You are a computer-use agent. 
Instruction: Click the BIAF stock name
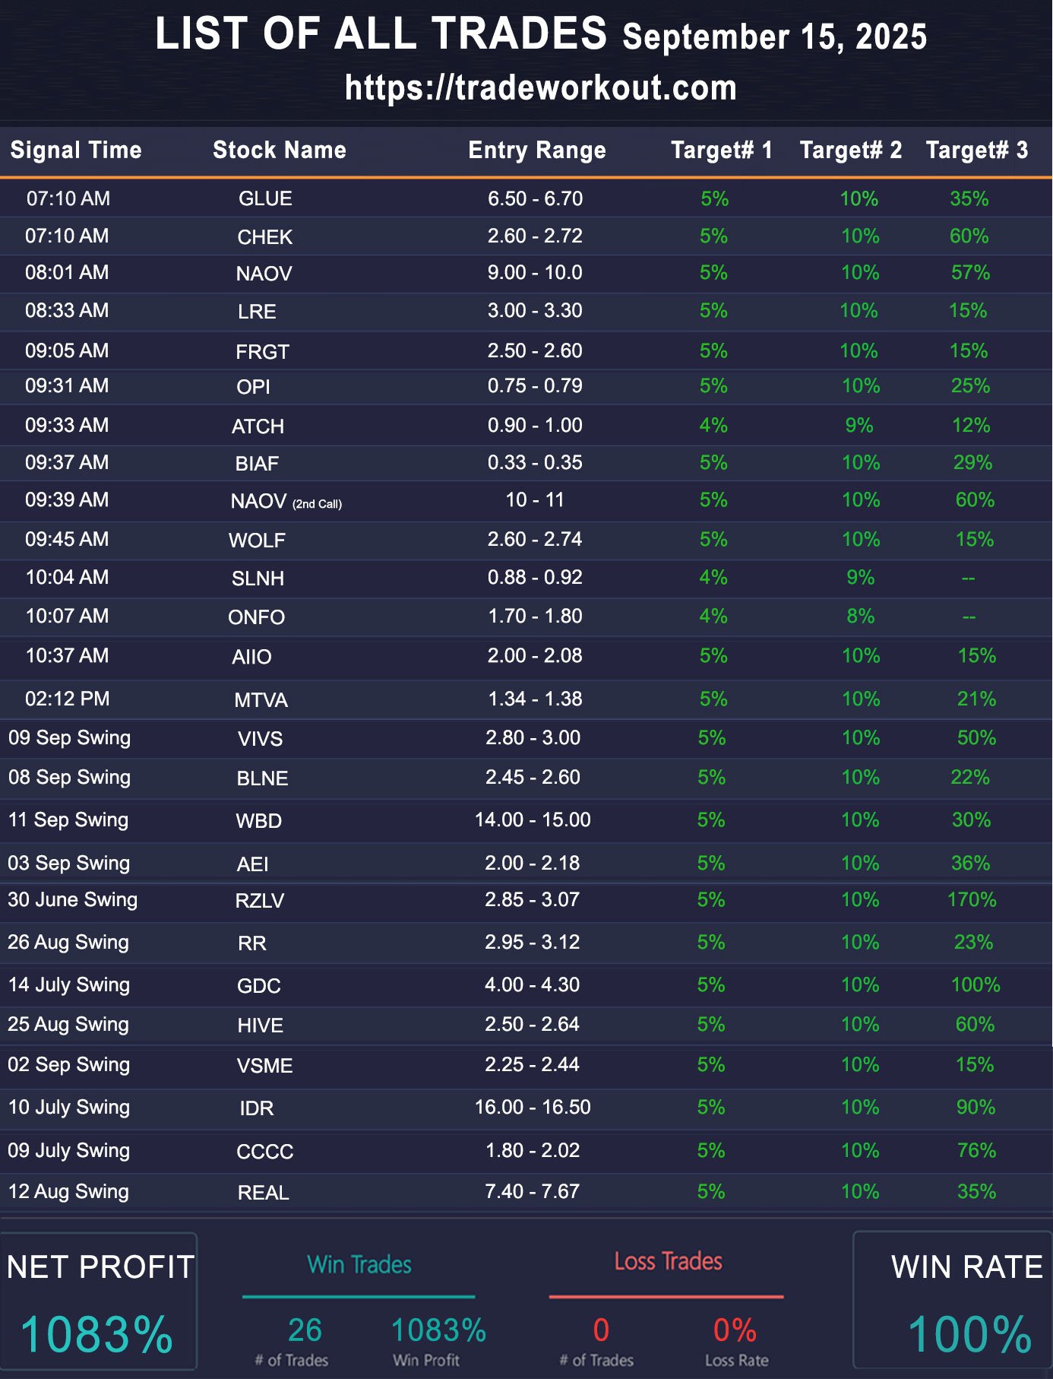[x=257, y=464]
